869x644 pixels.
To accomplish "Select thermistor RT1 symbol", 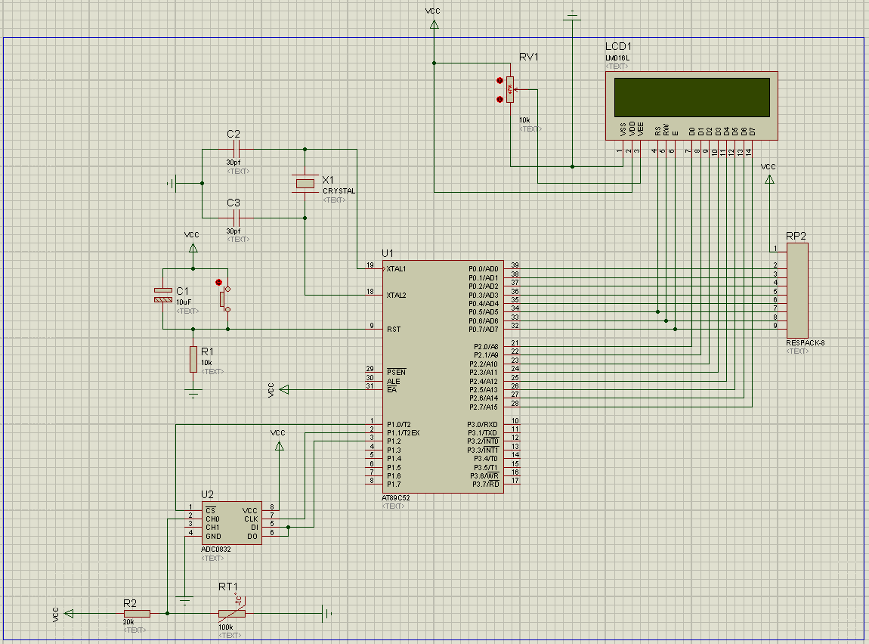I will pyautogui.click(x=230, y=613).
